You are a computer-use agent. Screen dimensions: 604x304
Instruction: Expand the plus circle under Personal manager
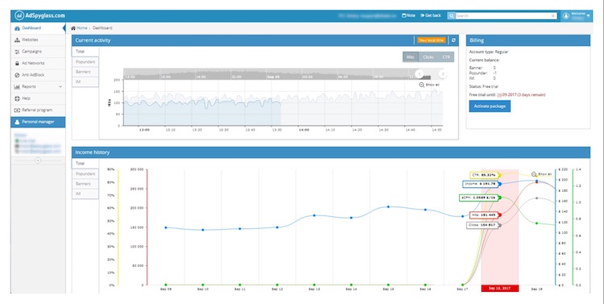pos(38,160)
